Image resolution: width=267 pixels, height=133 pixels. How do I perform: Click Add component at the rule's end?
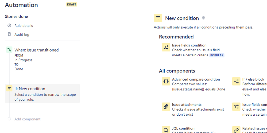coord(27,119)
